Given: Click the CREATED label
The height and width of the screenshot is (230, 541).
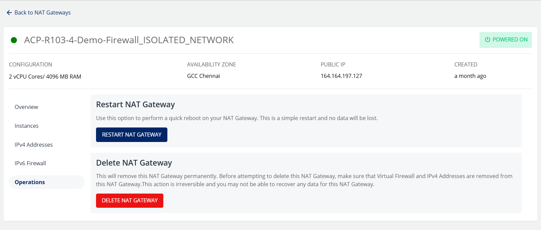Looking at the screenshot, I should 466,64.
